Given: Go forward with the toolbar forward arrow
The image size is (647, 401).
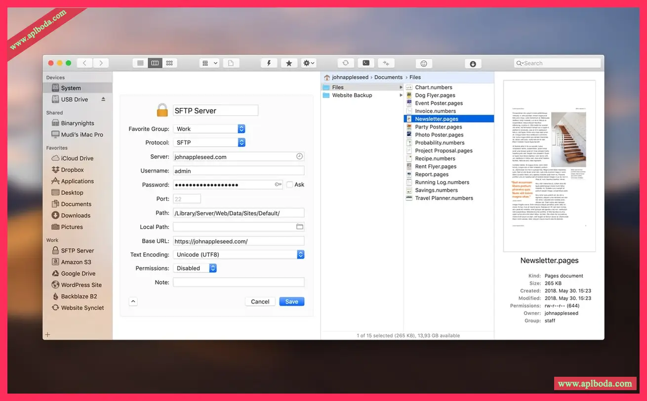Looking at the screenshot, I should (x=101, y=63).
